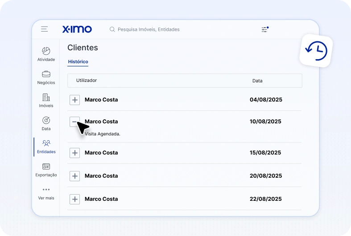Open Exportação card icon
351x236 pixels.
click(46, 167)
